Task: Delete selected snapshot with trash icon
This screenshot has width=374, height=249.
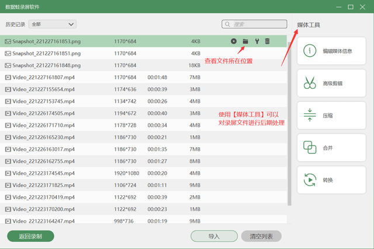Action: (267, 41)
